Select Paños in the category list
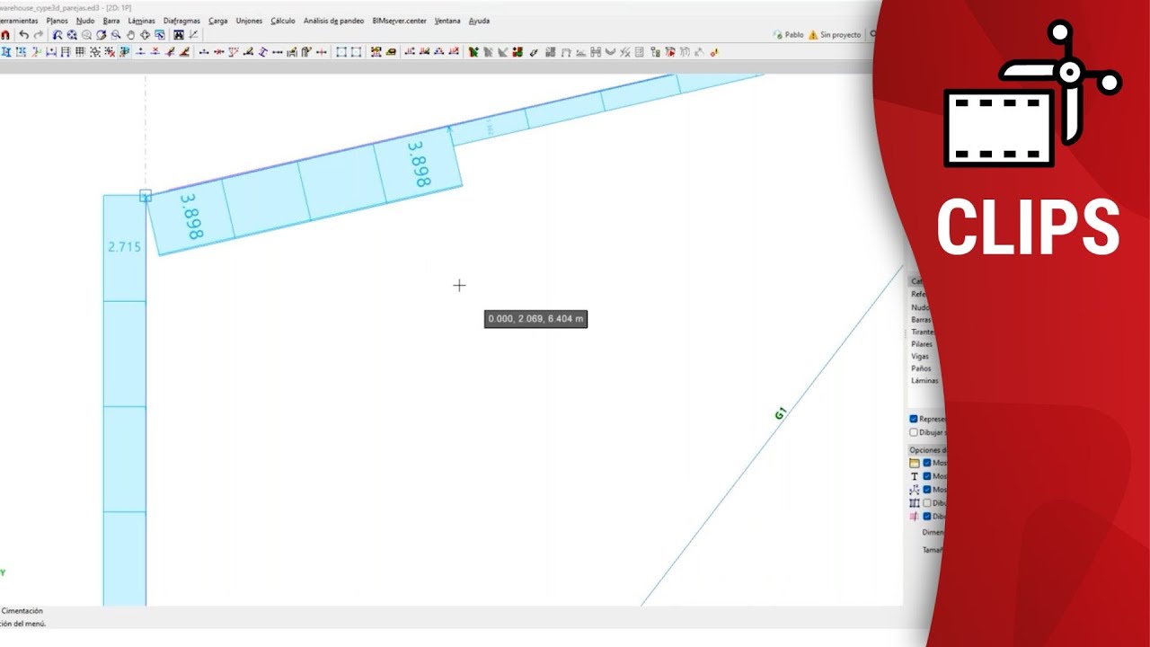Image resolution: width=1150 pixels, height=647 pixels. point(922,368)
